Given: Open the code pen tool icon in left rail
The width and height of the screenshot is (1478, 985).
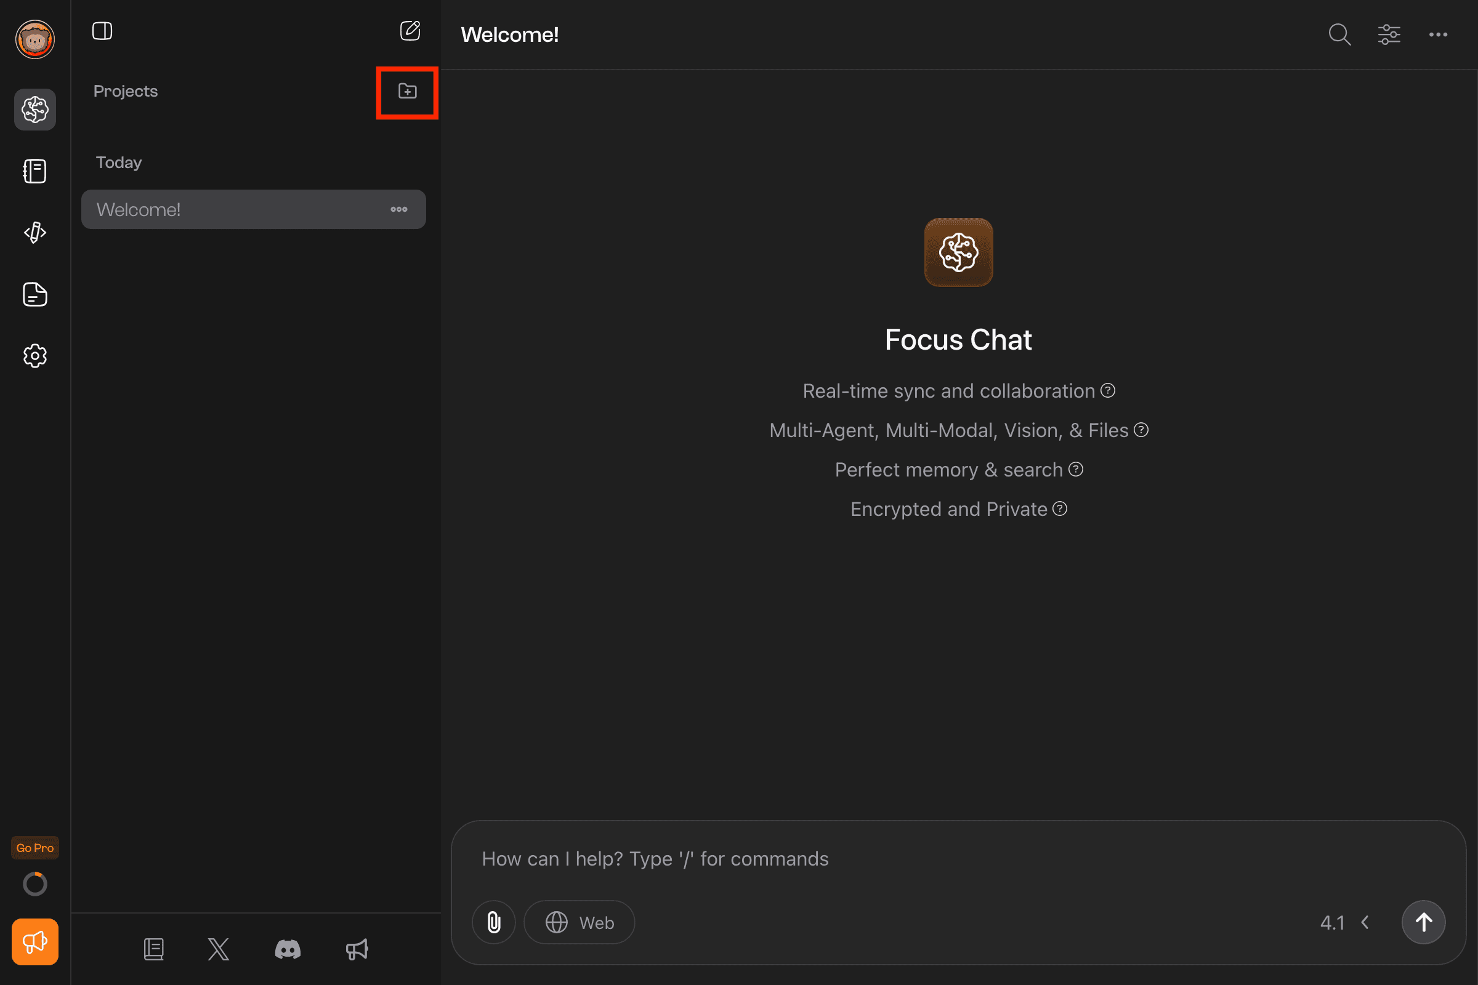Looking at the screenshot, I should click(x=34, y=233).
